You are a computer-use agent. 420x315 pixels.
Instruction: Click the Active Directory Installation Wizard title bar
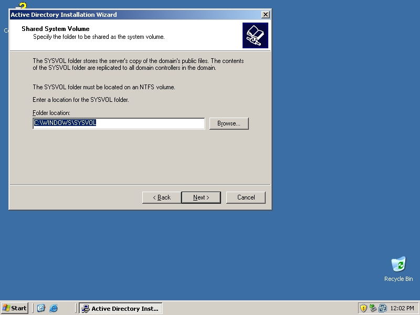[135, 15]
